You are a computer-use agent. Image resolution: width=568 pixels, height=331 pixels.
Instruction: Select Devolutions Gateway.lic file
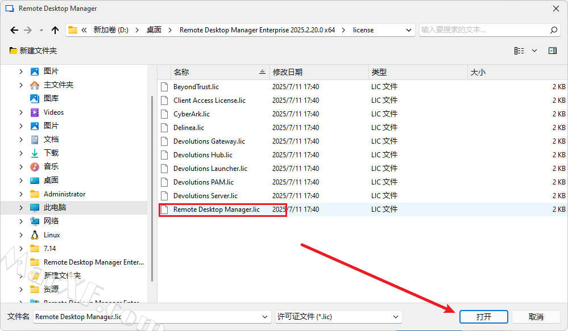[209, 141]
